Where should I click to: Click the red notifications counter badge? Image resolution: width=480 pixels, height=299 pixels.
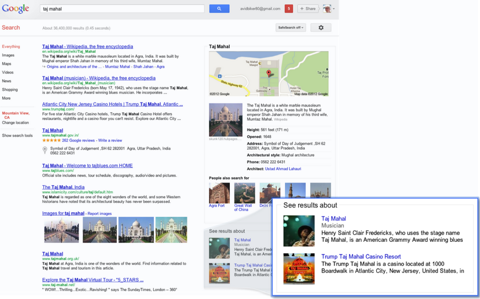(x=289, y=9)
